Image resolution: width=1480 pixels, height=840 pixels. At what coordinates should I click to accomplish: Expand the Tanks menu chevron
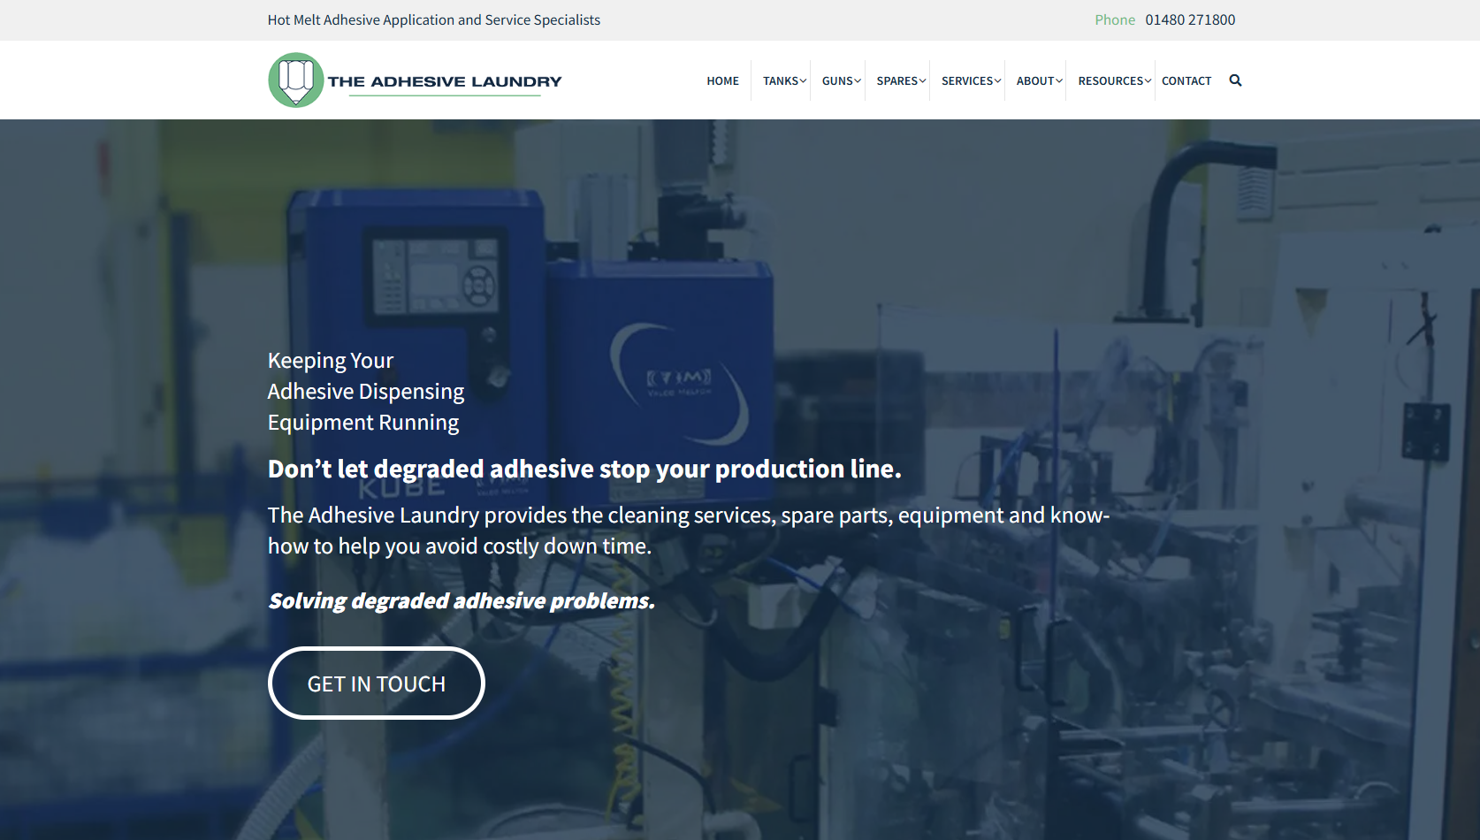(803, 81)
